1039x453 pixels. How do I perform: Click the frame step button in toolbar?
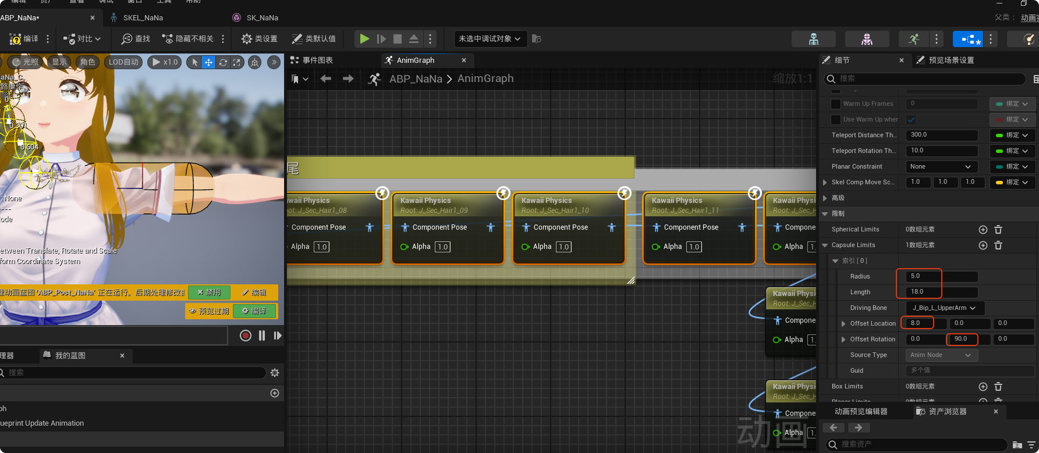[381, 39]
